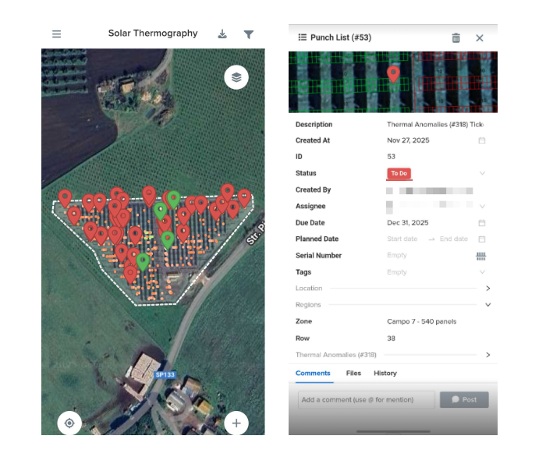Click the ID value 53

(391, 157)
